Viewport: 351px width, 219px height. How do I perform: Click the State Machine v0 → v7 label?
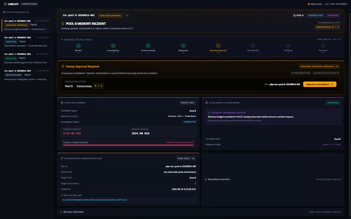click(329, 40)
